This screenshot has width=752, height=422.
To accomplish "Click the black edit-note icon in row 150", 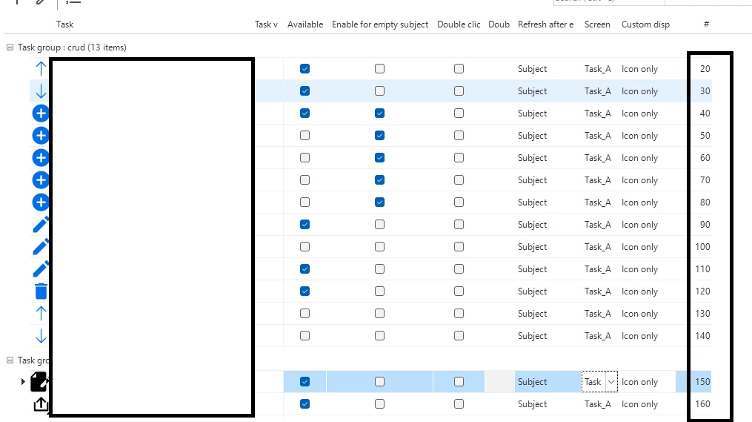I will [x=39, y=382].
